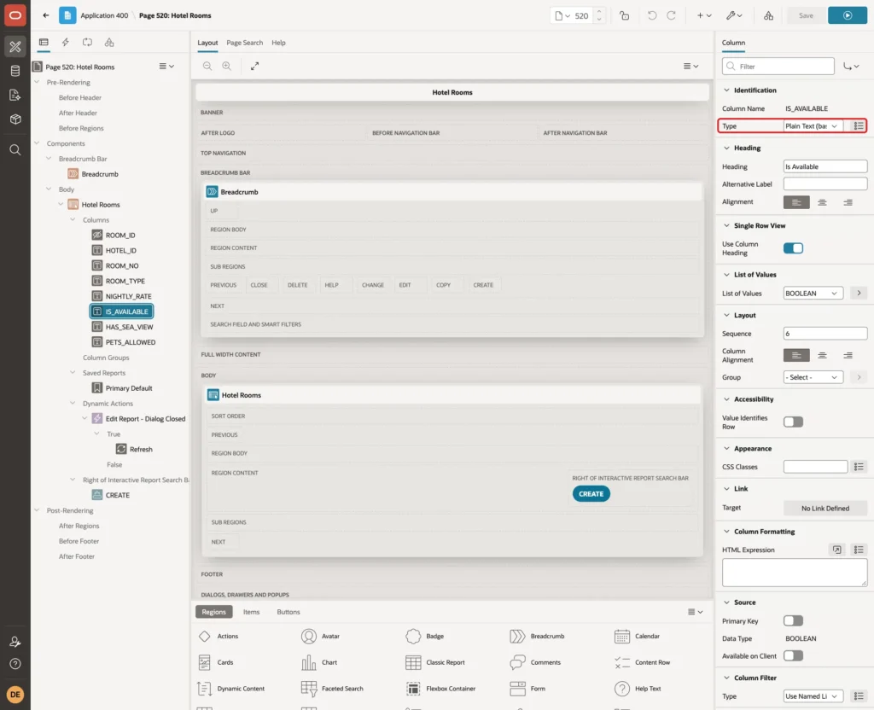This screenshot has height=710, width=874.
Task: Go back with the left arrow
Action: pos(46,15)
